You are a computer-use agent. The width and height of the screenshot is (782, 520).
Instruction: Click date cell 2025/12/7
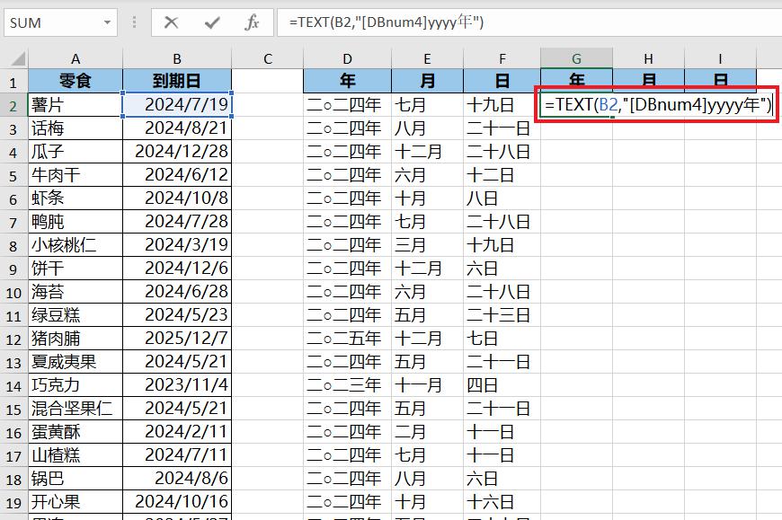point(177,339)
